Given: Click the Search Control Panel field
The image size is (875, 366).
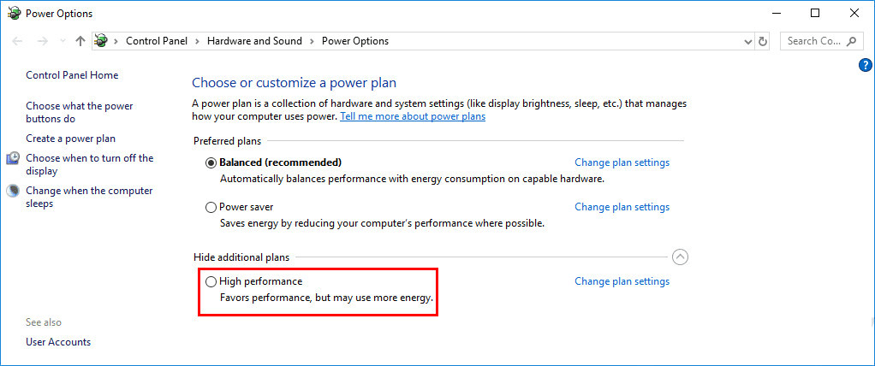Looking at the screenshot, I should coord(812,41).
